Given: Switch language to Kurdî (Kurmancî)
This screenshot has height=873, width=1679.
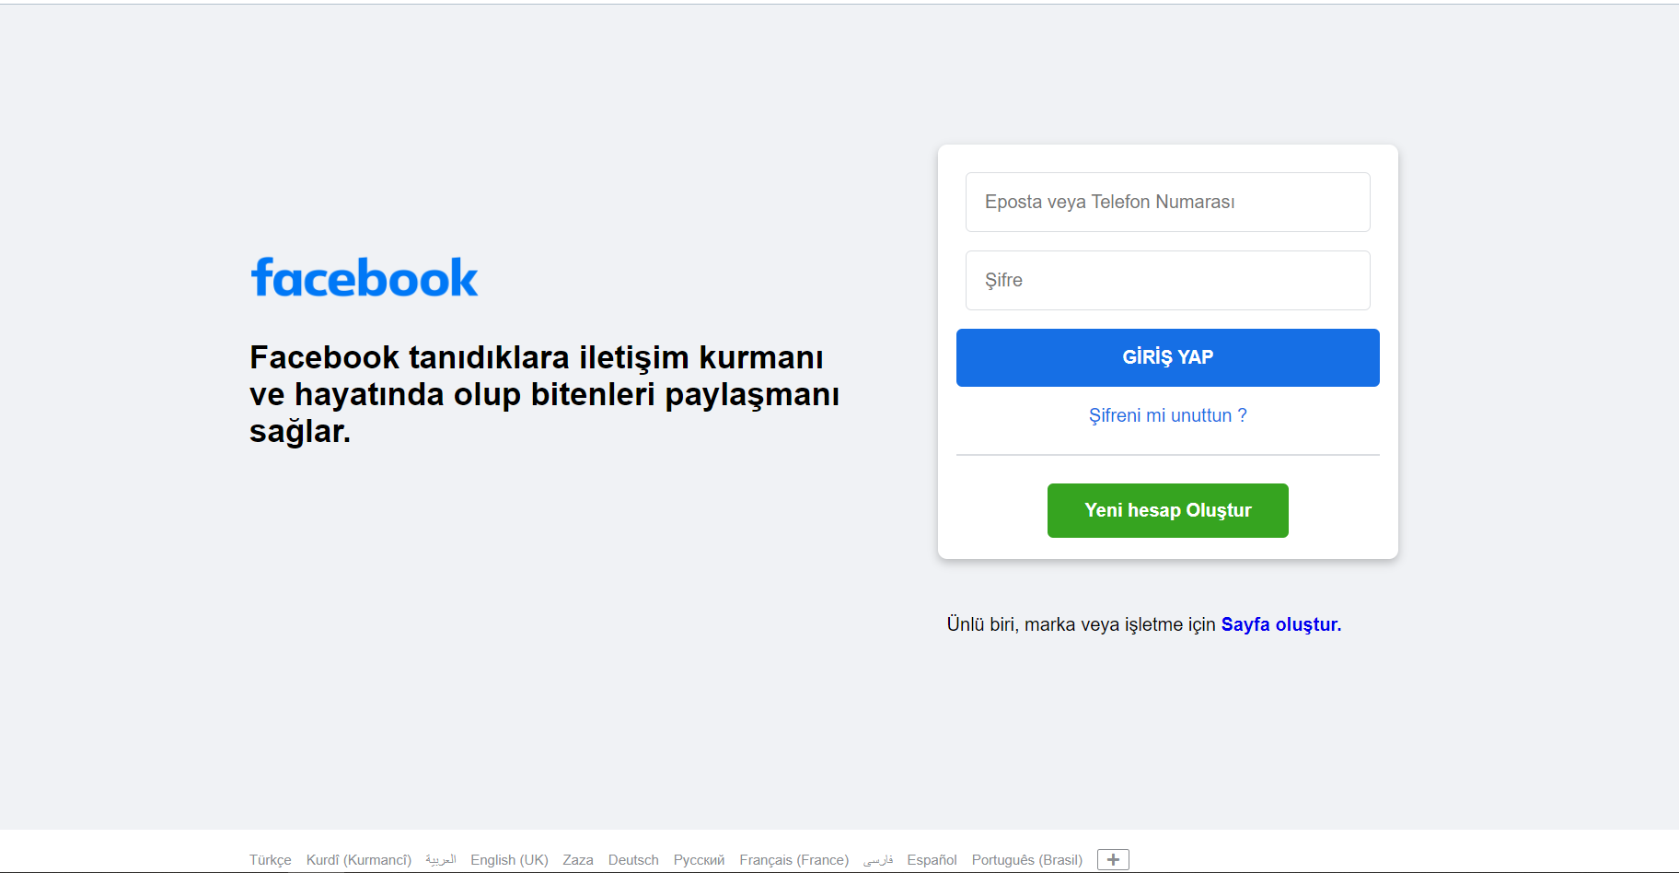Looking at the screenshot, I should 358,860.
